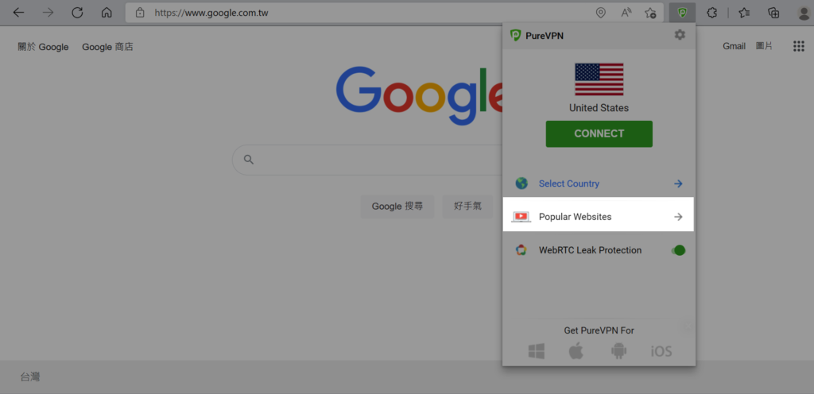
Task: Open the Favorites list icon
Action: (x=744, y=13)
